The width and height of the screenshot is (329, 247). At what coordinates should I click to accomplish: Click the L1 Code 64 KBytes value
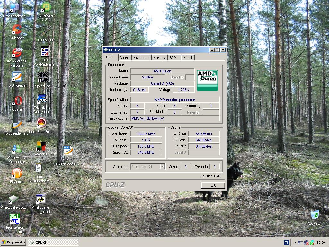204,140
